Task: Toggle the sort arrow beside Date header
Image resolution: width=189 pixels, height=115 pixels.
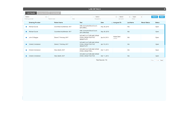Action: point(112,23)
